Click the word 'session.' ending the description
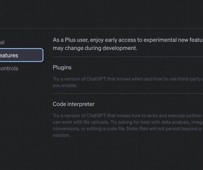Screen dimensions: 203x170 (x=62, y=135)
